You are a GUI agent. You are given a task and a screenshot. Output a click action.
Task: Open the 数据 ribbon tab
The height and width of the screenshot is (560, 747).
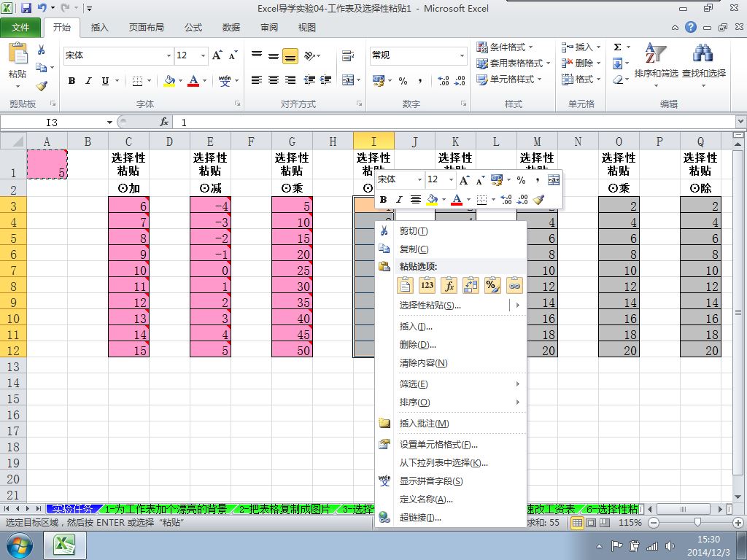tap(231, 28)
